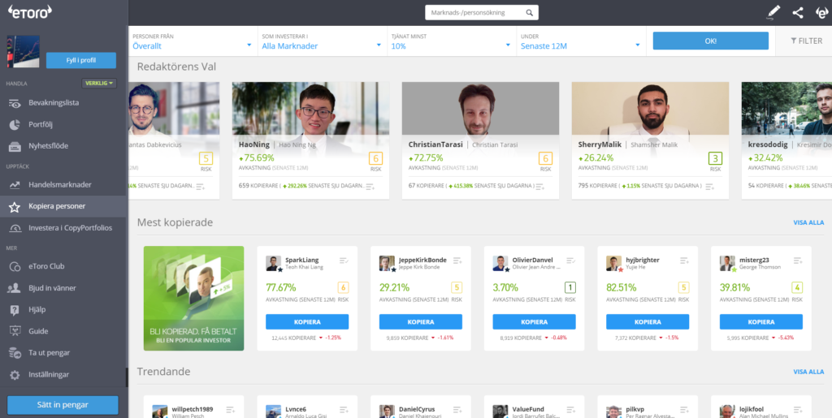The height and width of the screenshot is (418, 832).
Task: Add HaoNing to watchlist icon
Action: tap(370, 187)
